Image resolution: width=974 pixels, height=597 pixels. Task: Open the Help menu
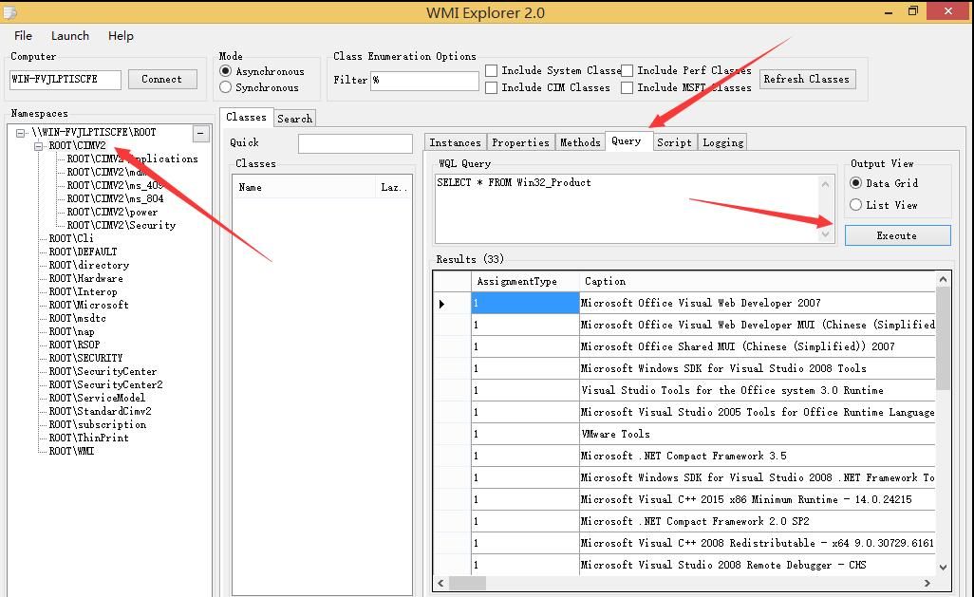tap(121, 36)
